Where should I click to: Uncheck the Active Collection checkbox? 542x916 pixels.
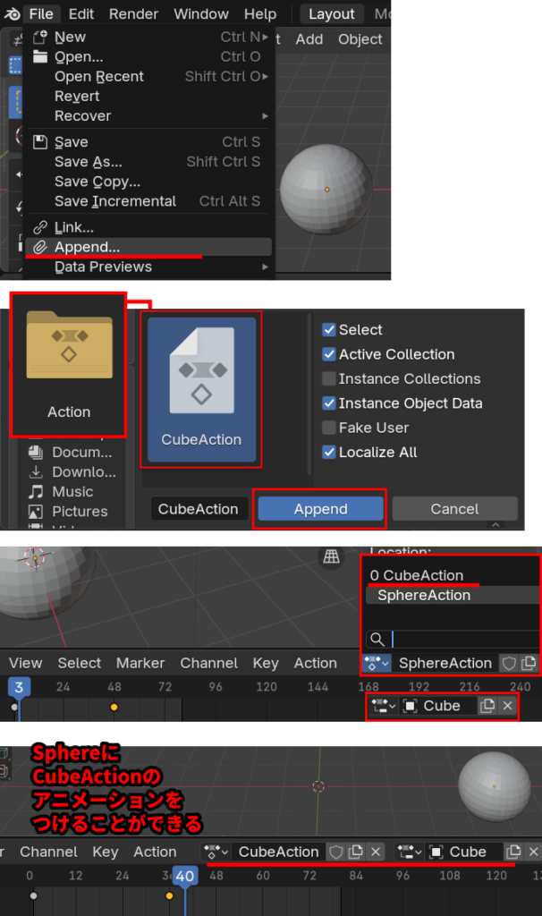328,354
